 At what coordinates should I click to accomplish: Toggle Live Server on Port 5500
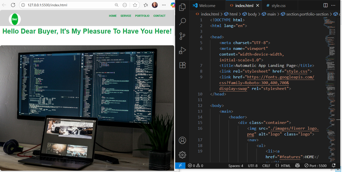(x=315, y=166)
